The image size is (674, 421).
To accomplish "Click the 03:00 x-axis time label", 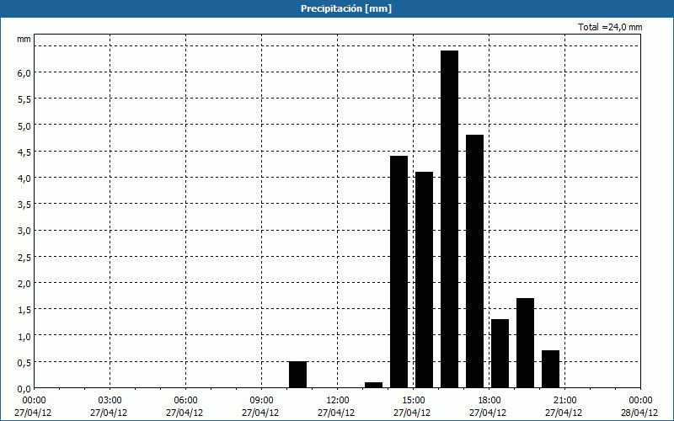I will (110, 401).
